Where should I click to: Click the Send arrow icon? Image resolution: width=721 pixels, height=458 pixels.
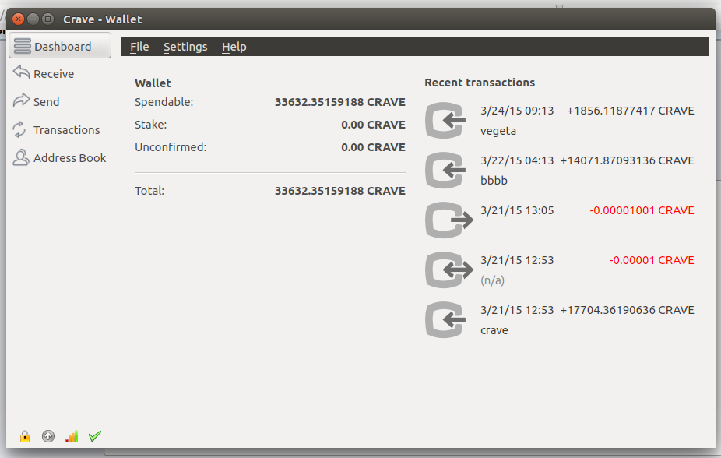tap(21, 100)
